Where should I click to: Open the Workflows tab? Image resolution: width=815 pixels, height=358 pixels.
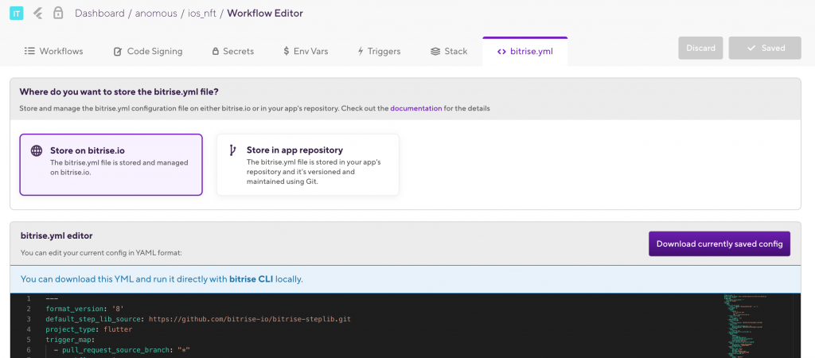click(x=53, y=51)
